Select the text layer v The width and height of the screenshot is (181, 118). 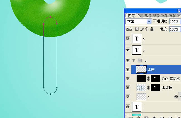(156, 50)
